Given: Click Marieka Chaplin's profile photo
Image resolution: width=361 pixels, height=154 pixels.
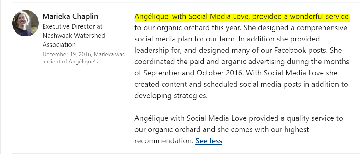Looking at the screenshot, I should [26, 23].
